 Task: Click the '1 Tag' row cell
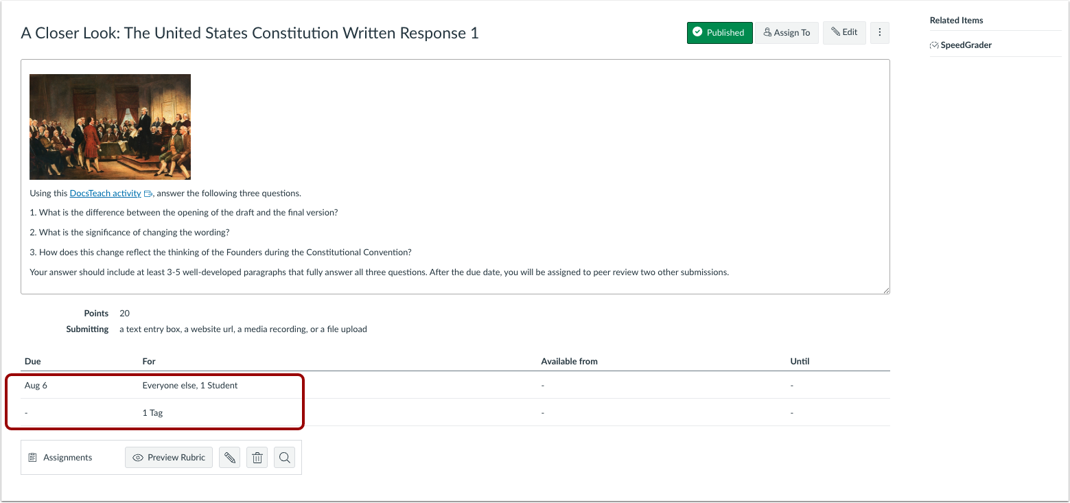(152, 413)
